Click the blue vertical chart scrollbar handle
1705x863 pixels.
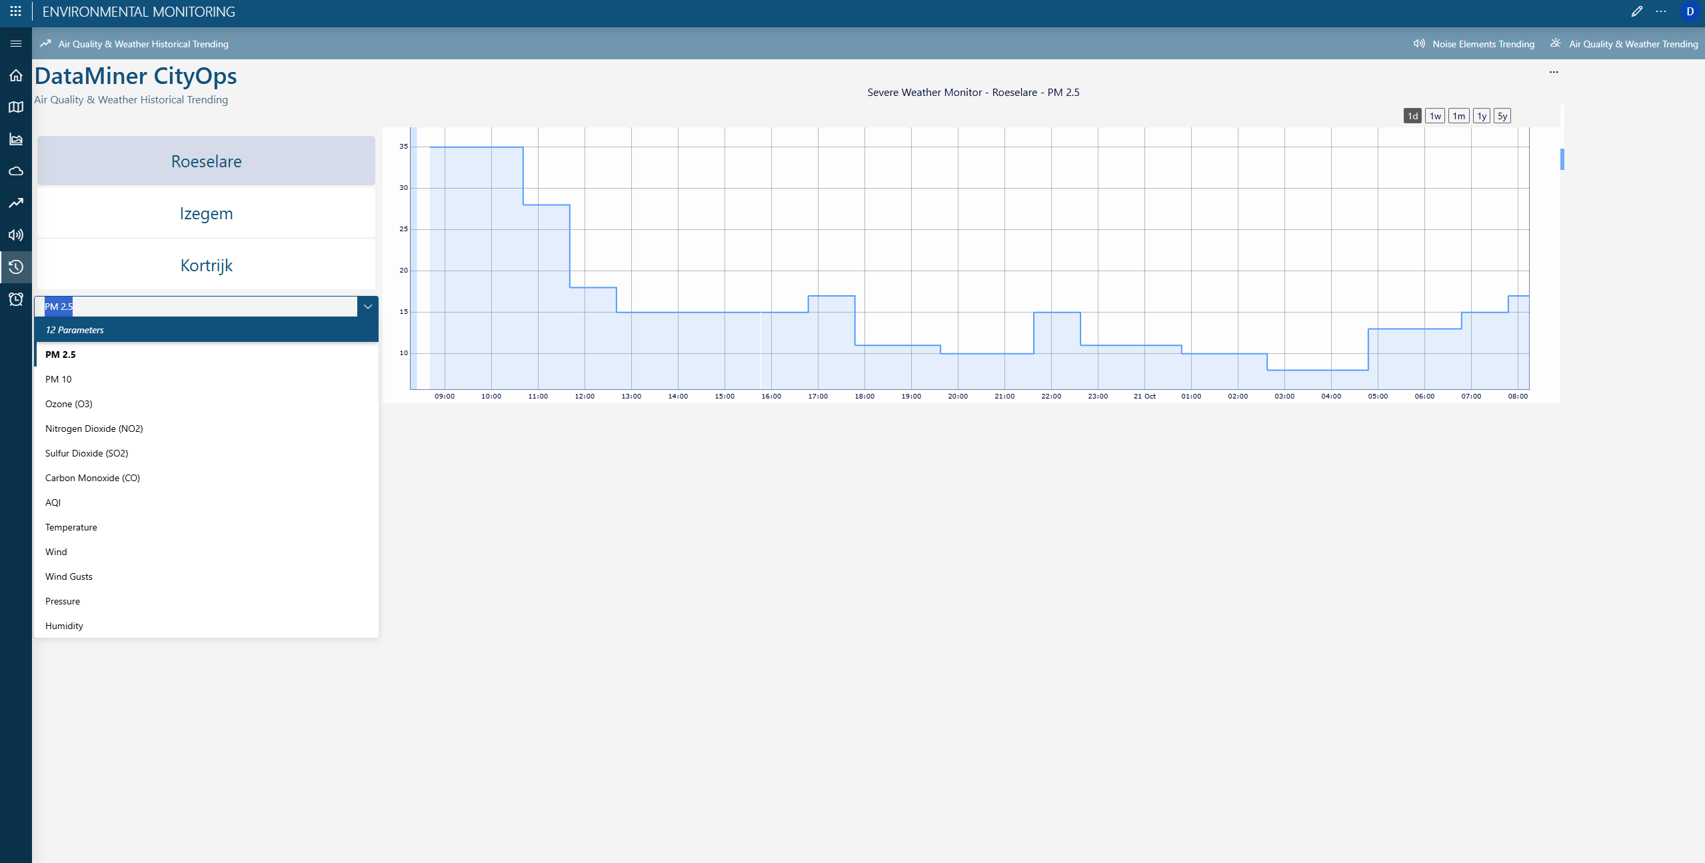1562,159
